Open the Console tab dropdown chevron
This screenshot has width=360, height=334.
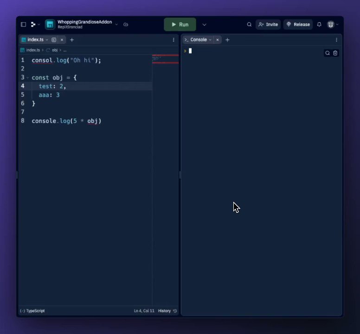pos(210,40)
